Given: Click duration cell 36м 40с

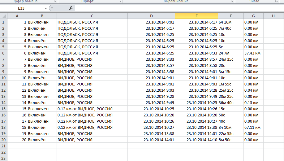Looking at the screenshot, I should coord(231,102).
